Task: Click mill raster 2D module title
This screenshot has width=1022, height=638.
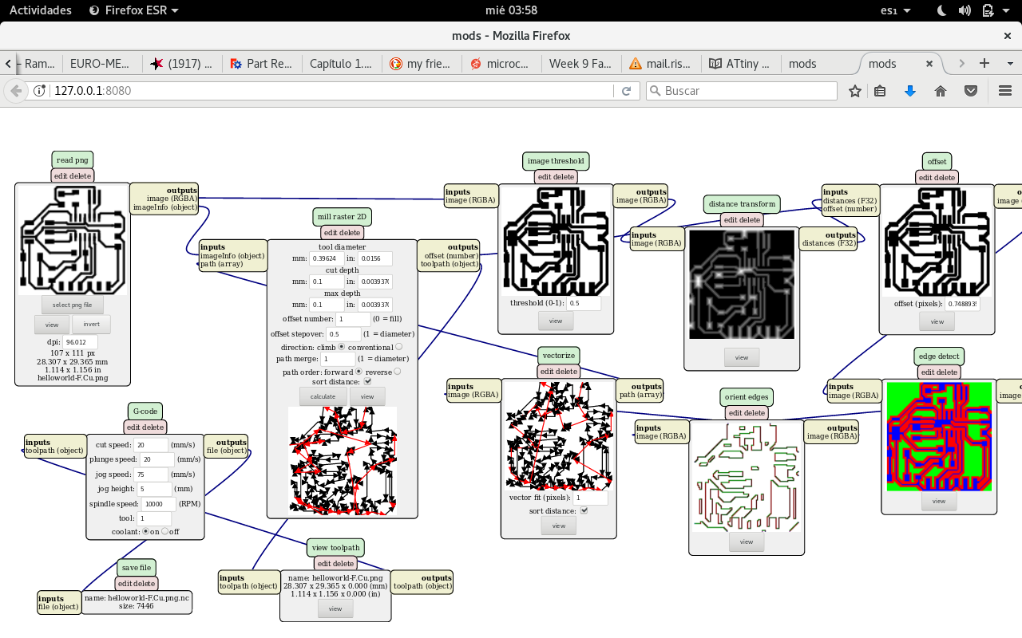Action: tap(342, 216)
